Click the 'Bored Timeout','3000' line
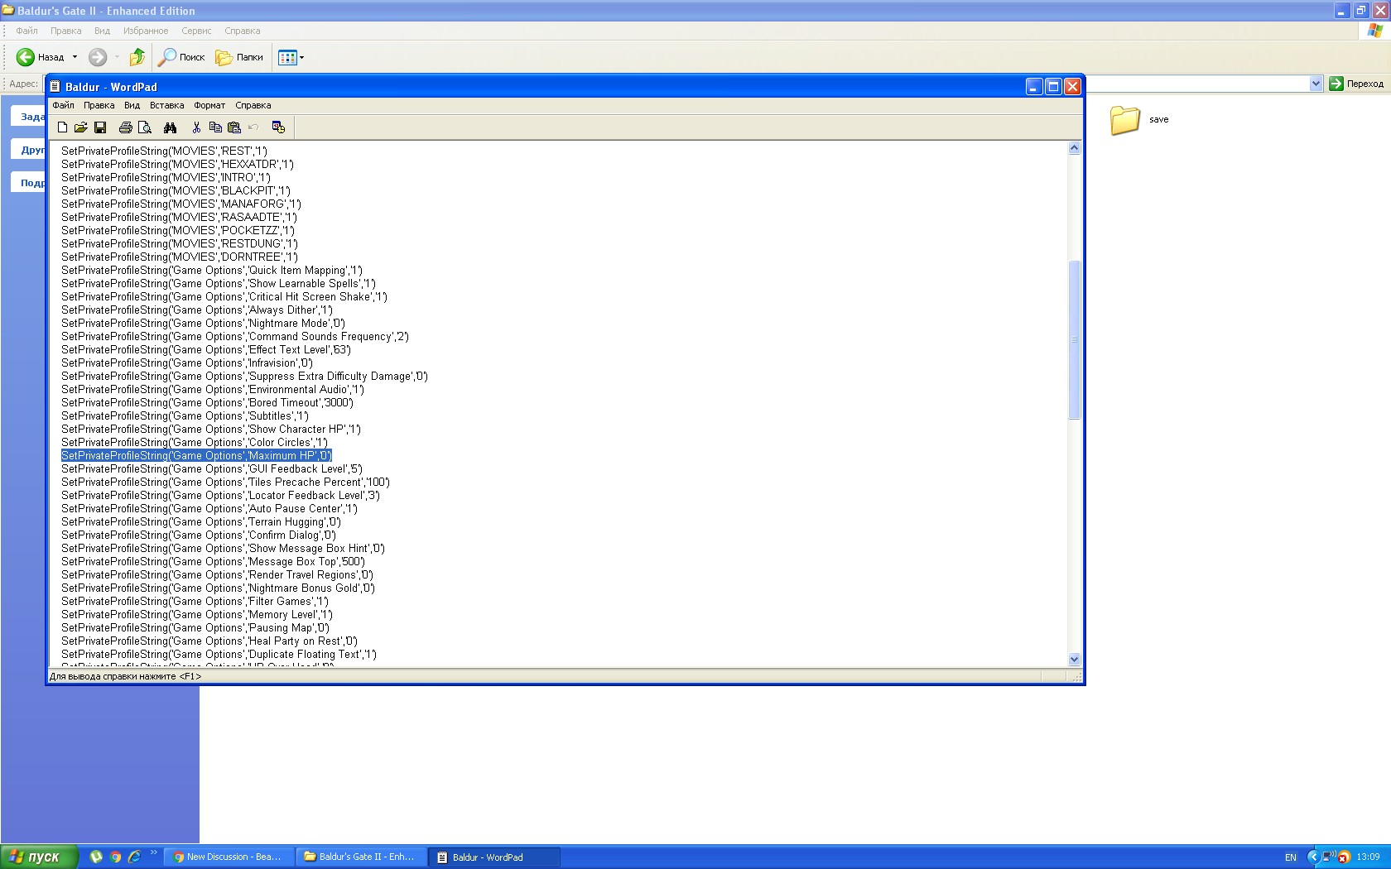Viewport: 1391px width, 869px height. 207,403
